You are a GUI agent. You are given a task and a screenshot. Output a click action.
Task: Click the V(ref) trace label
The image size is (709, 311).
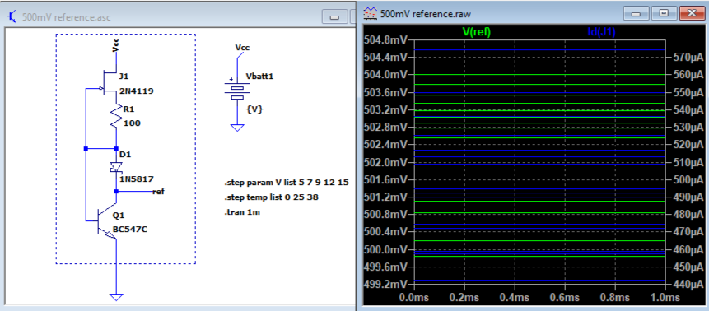click(x=476, y=32)
